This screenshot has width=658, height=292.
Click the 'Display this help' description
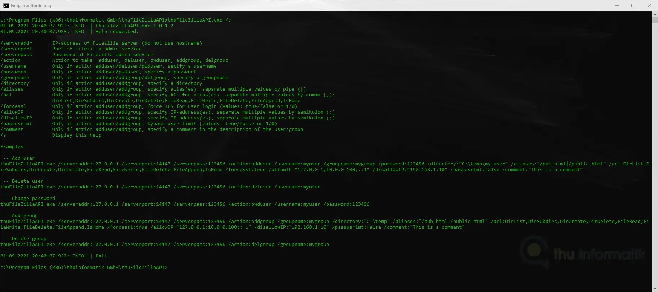coord(76,135)
